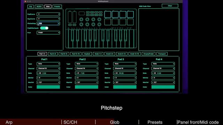Viewport: 223px width, 125px height.
Task: Click the PitchStep value field
Action: point(48,23)
